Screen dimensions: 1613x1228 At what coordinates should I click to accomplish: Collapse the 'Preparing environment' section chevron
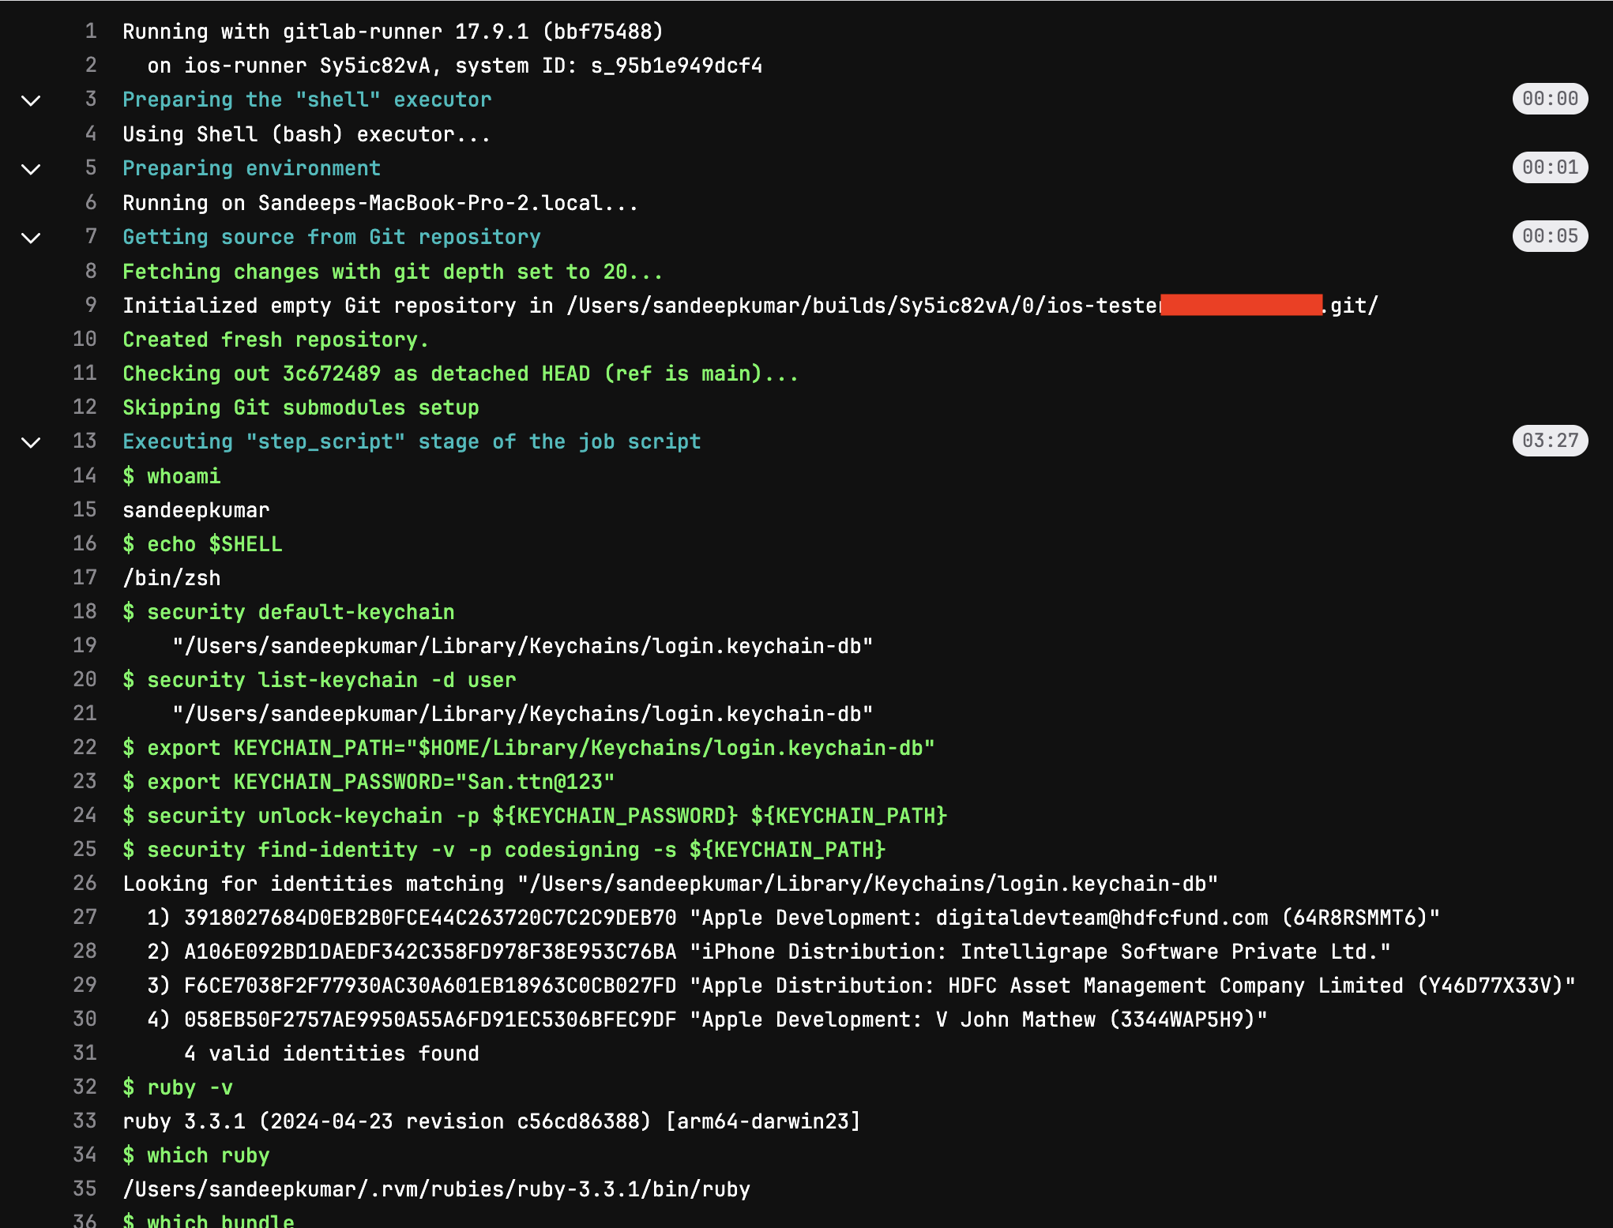click(31, 169)
